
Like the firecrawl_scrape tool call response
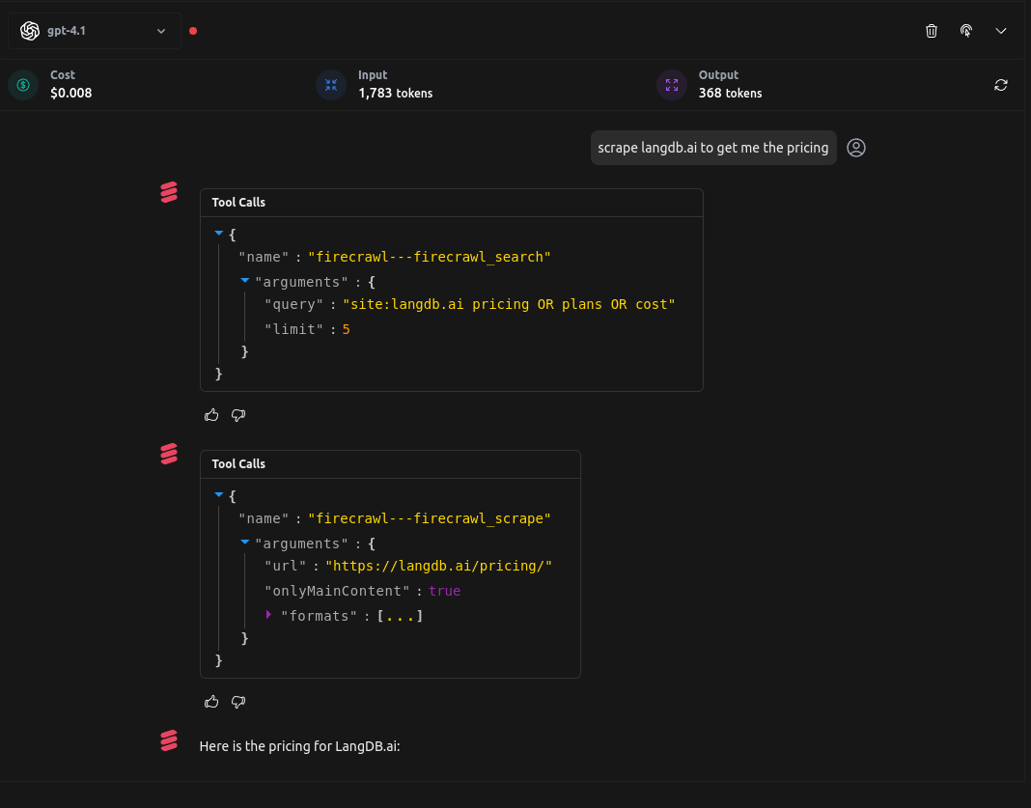point(212,702)
